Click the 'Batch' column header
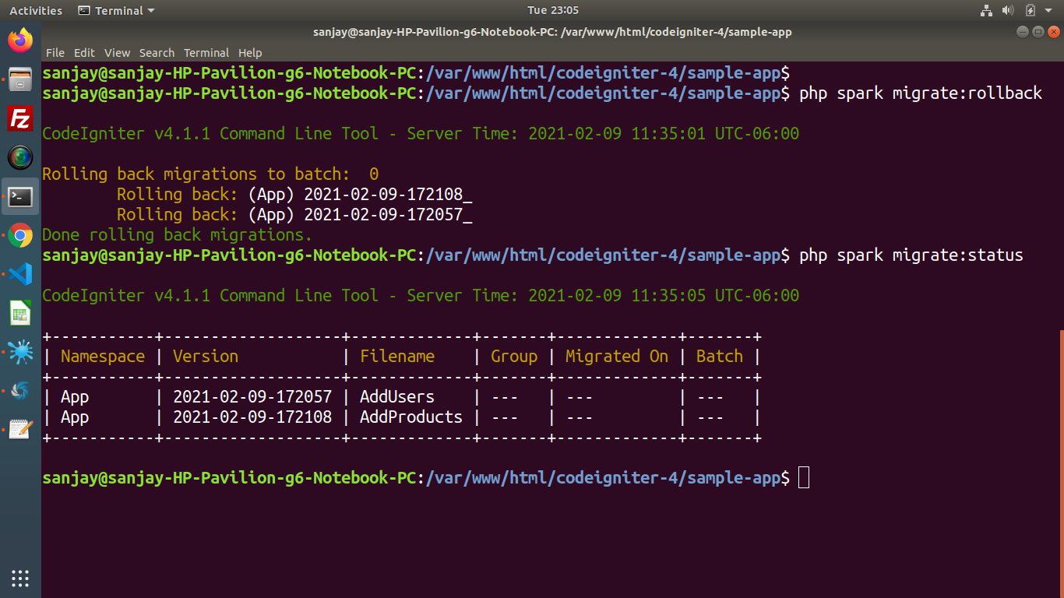Viewport: 1064px width, 598px height. click(720, 357)
